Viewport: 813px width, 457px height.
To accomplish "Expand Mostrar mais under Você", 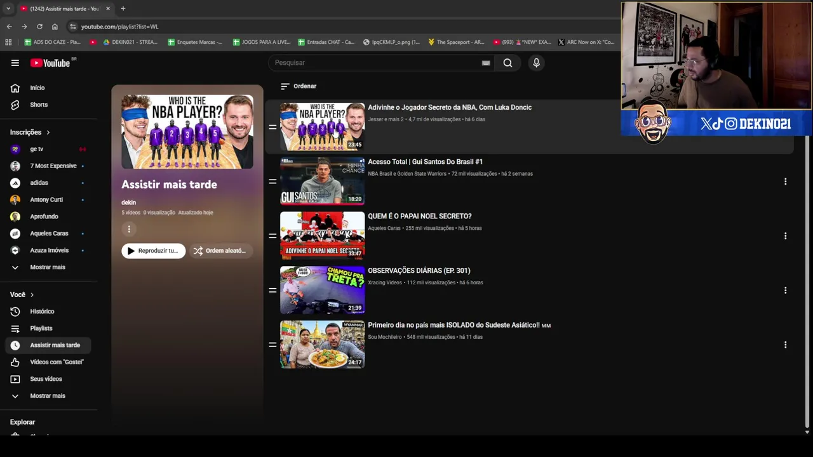I will click(x=48, y=396).
